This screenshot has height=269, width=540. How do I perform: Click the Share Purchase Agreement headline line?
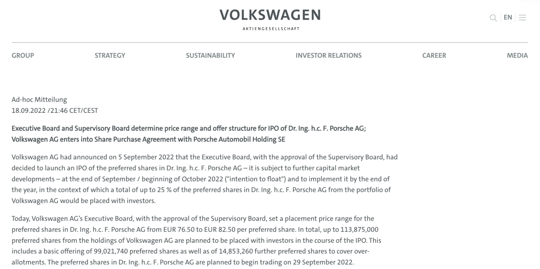(x=149, y=140)
